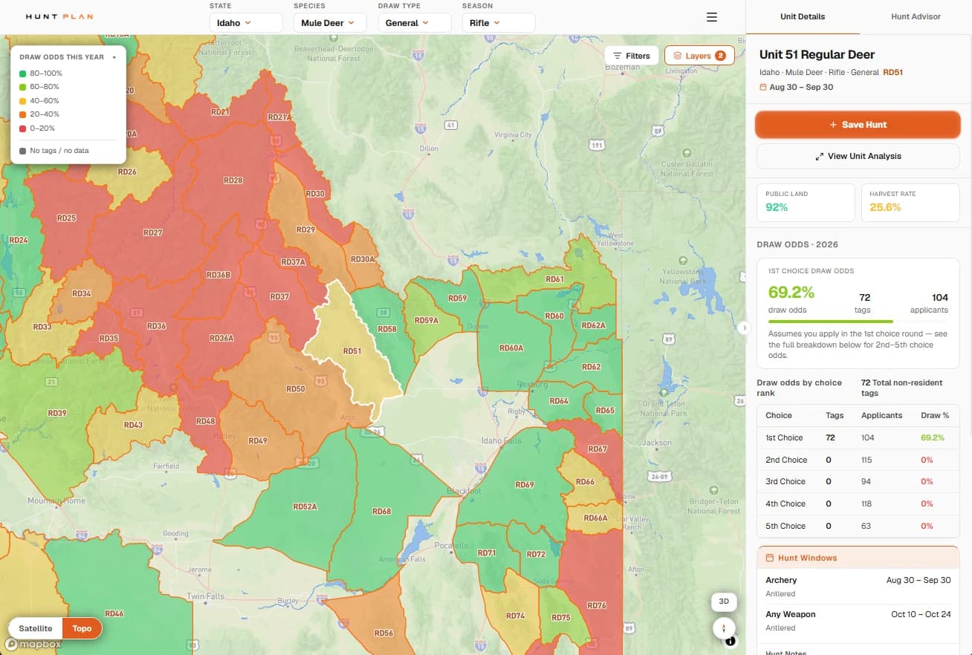Open the Layers panel button
Viewport: 972px width, 655px height.
[699, 56]
